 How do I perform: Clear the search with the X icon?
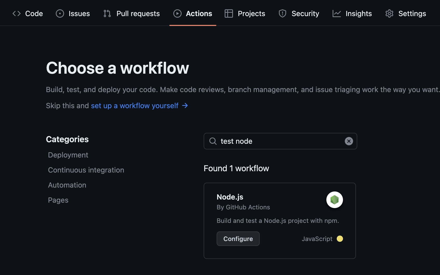[x=349, y=141]
